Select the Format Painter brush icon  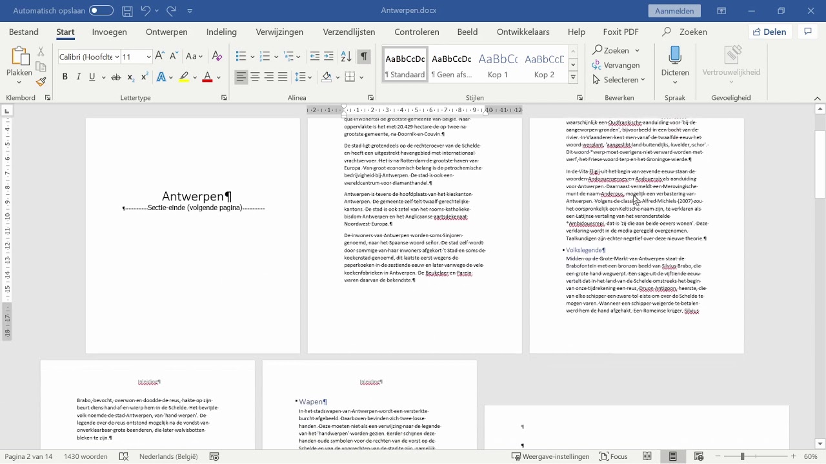click(x=41, y=82)
